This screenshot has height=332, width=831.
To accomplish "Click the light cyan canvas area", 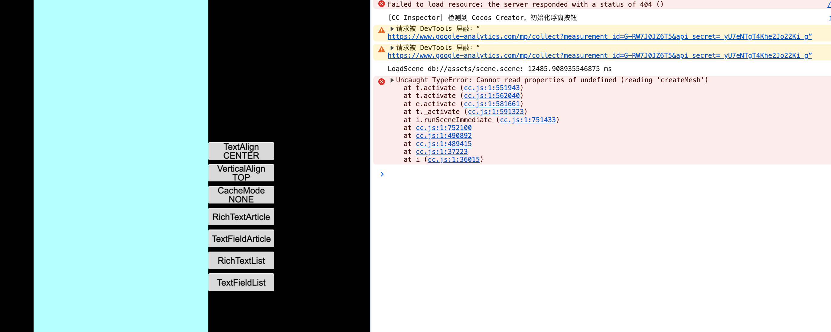I will pyautogui.click(x=121, y=166).
